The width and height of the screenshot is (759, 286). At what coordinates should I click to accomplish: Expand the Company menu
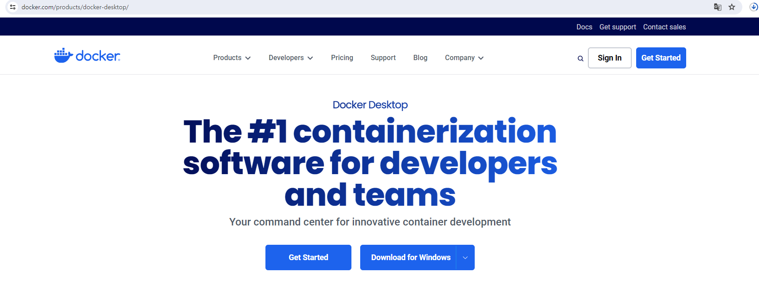pyautogui.click(x=464, y=58)
